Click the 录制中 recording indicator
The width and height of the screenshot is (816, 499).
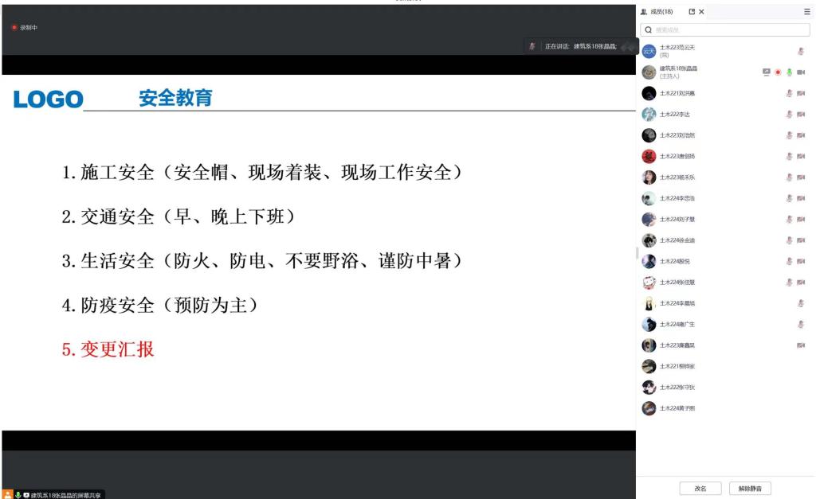click(x=25, y=28)
